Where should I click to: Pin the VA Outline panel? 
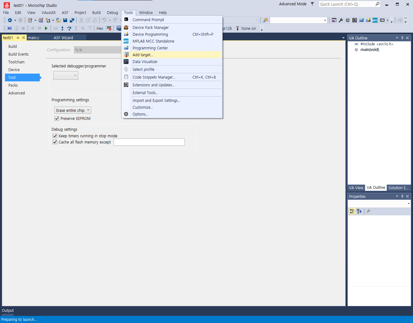point(402,38)
